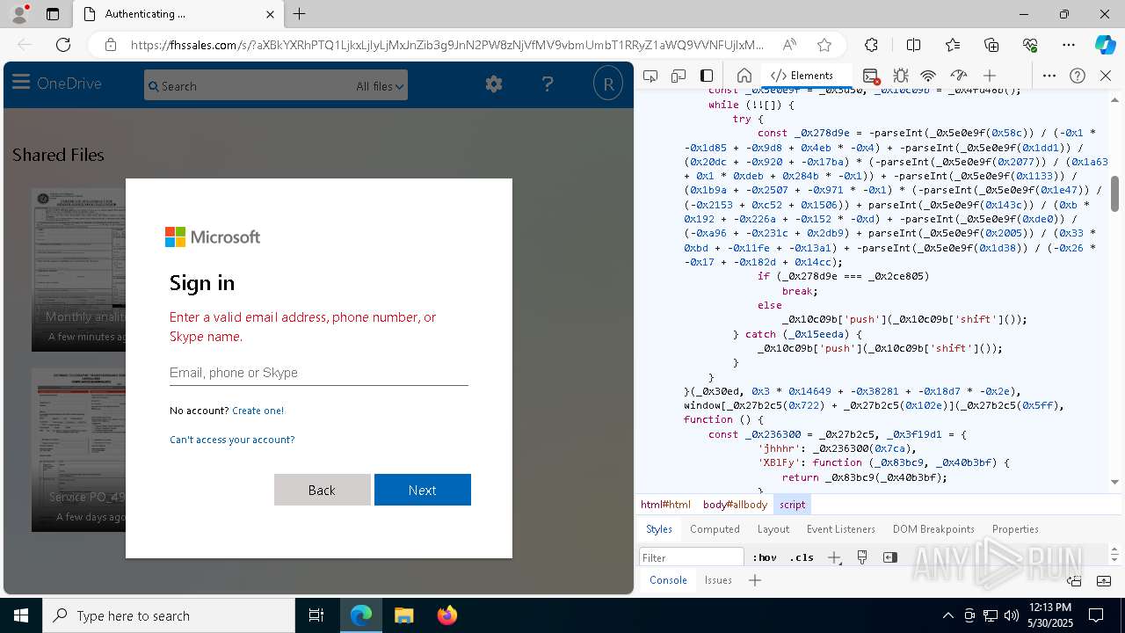This screenshot has height=633, width=1125.
Task: Toggle .cls element classes in Styles
Action: tap(802, 557)
